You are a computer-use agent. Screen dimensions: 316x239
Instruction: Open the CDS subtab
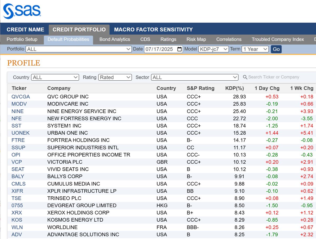click(145, 39)
